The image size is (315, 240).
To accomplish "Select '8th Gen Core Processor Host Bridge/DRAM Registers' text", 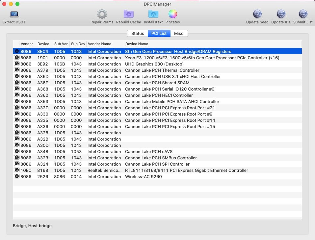I will pos(178,51).
